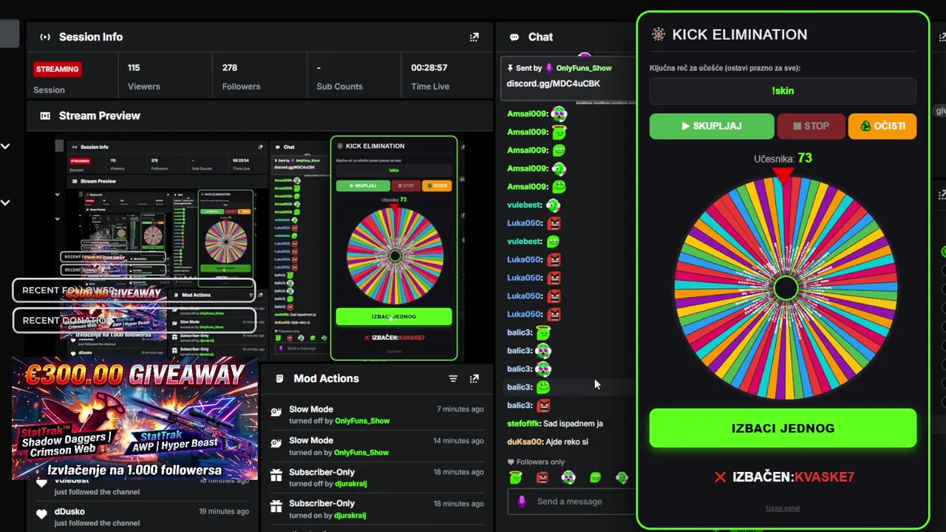This screenshot has width=946, height=532.
Task: Click the Sub Counts stat
Action: [339, 77]
